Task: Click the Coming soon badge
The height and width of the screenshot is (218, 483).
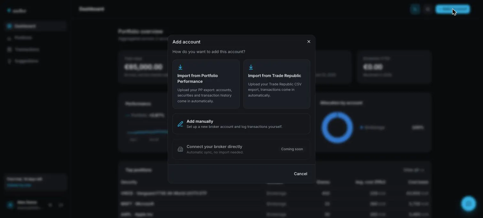Action: [x=292, y=149]
